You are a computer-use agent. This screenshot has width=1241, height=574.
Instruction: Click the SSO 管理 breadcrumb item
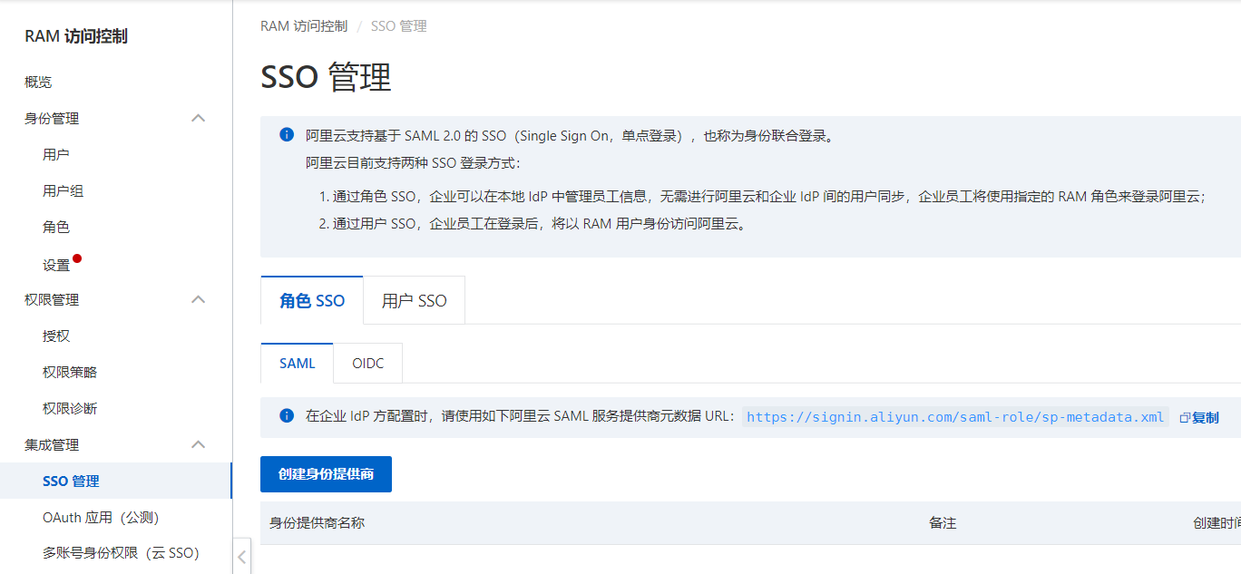[x=399, y=26]
